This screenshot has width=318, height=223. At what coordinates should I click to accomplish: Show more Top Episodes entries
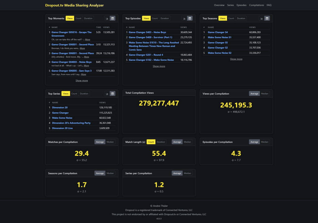pyautogui.click(x=159, y=66)
